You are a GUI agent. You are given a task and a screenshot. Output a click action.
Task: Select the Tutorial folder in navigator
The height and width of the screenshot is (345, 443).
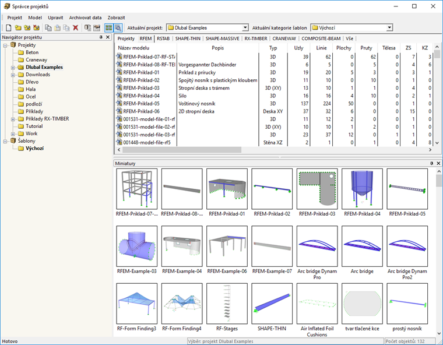click(x=34, y=126)
